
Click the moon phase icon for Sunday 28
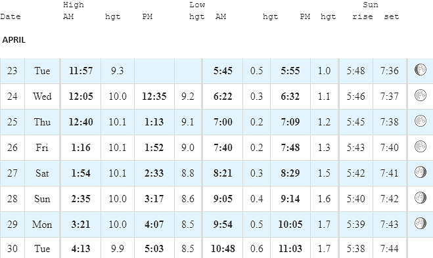pos(421,198)
